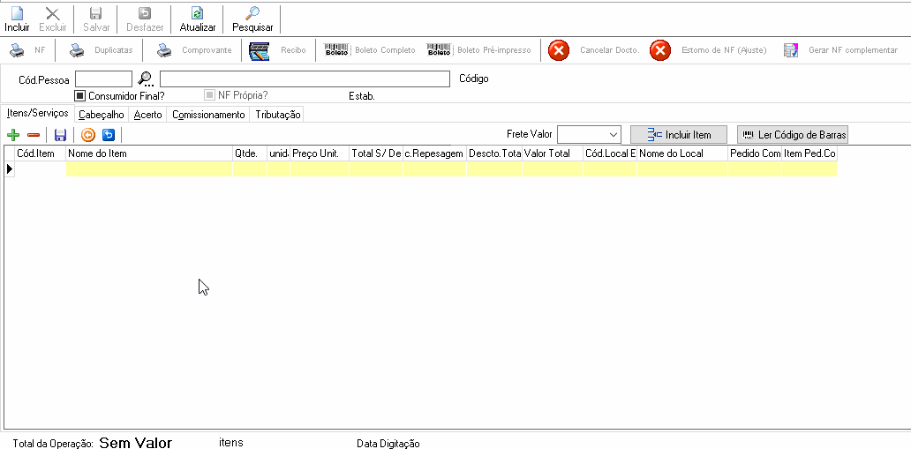This screenshot has width=911, height=449.
Task: Click the blue floppy disk save icon in the grid toolbar
Action: pos(60,135)
